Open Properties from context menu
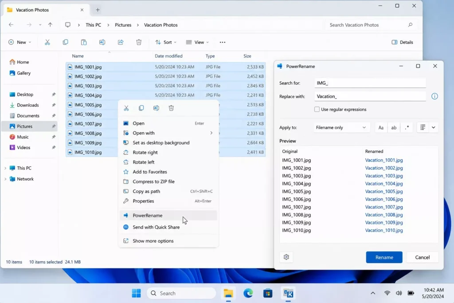Screen dimensions: 454x303 coord(168,201)
